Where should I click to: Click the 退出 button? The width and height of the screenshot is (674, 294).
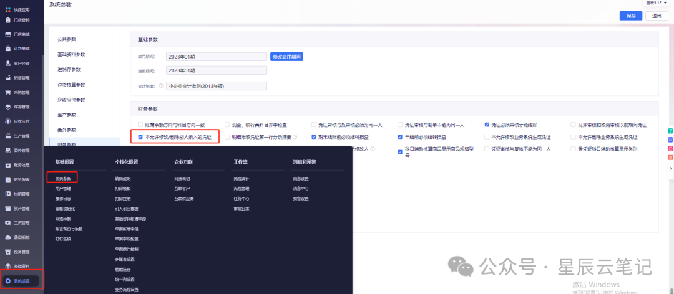click(657, 16)
